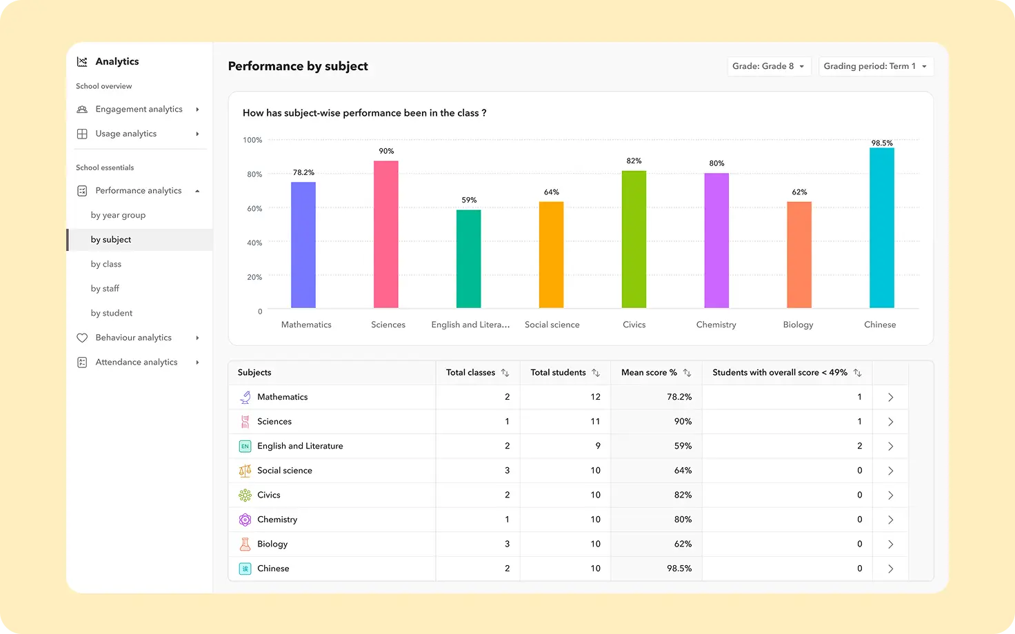The image size is (1015, 634).
Task: Click the Attendance analytics icon
Action: coord(82,362)
